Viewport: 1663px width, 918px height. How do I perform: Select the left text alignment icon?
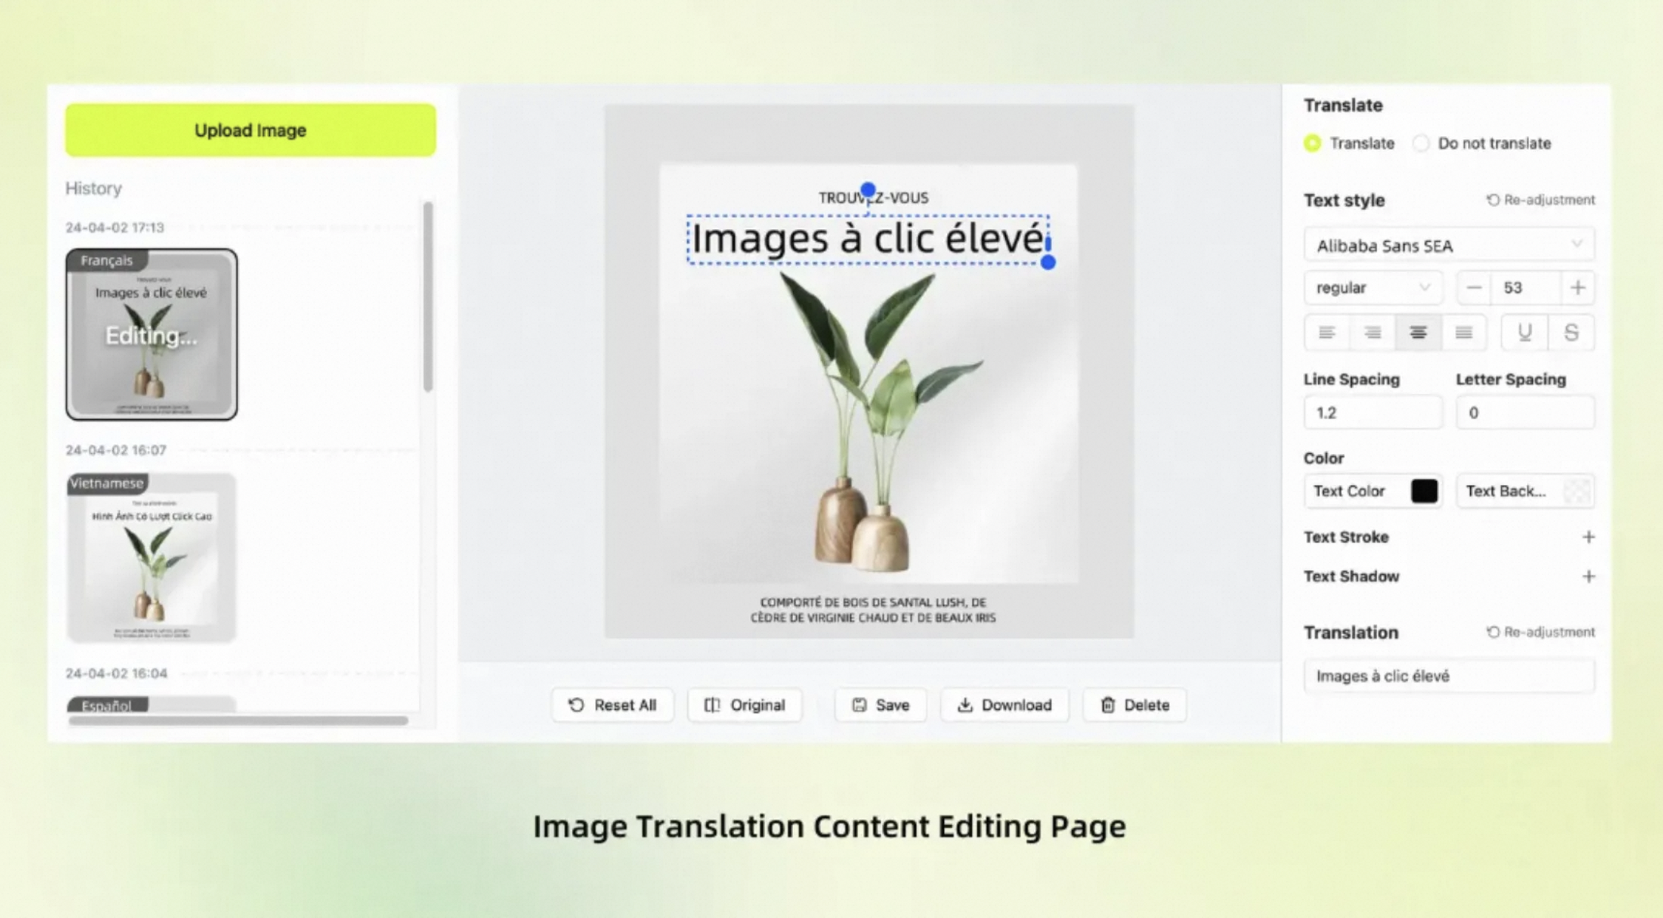[1327, 333]
